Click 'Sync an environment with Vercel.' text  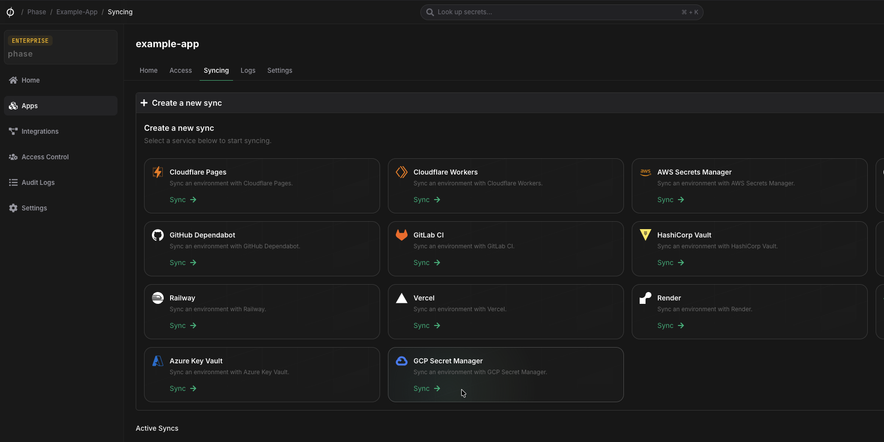[x=460, y=309]
